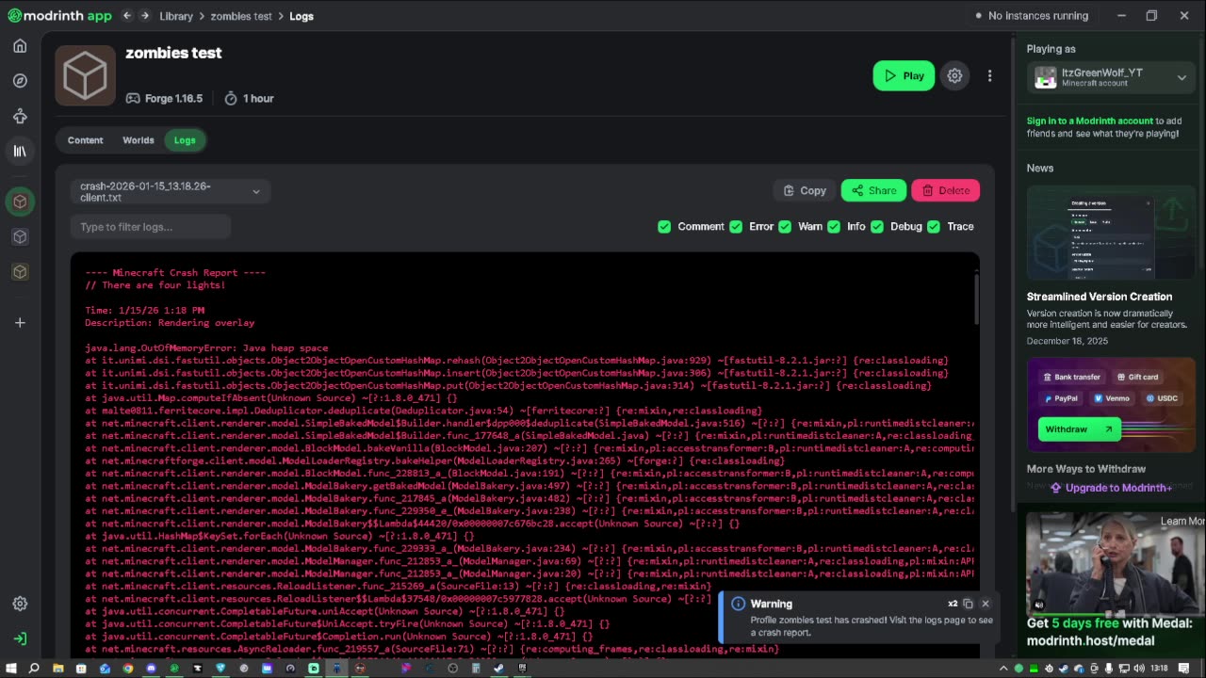Toggle the Info log filter checkbox
Image resolution: width=1206 pixels, height=678 pixels.
(834, 227)
